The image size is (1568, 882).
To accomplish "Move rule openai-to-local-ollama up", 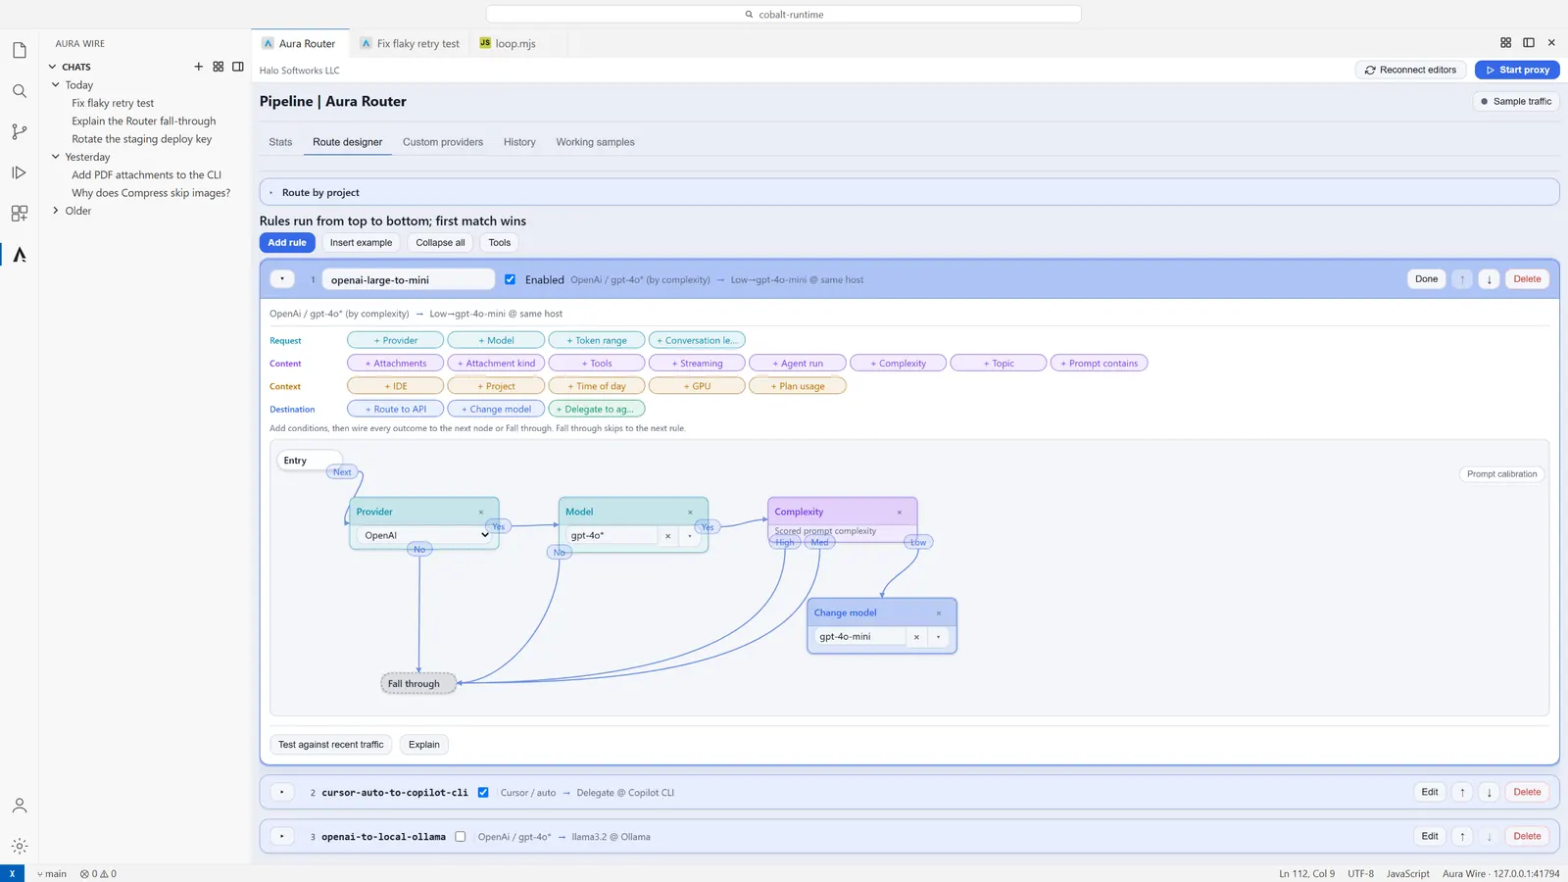I will [x=1462, y=836].
